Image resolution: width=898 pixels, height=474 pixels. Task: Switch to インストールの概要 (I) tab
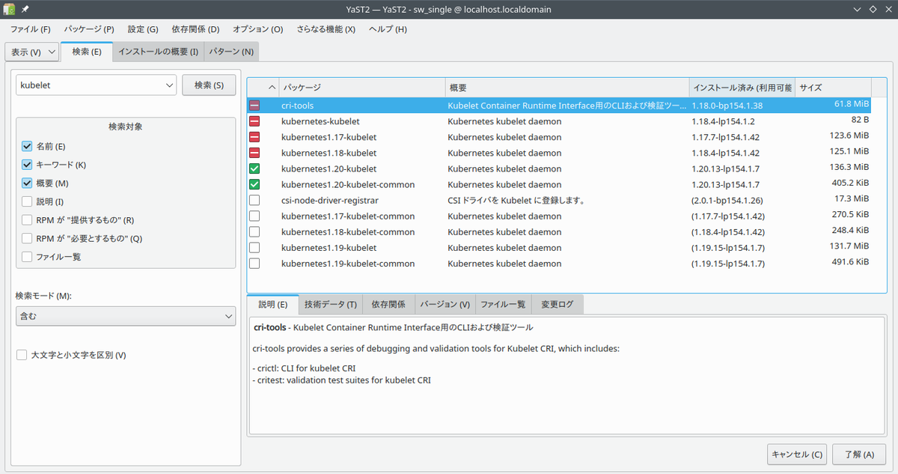(x=159, y=52)
